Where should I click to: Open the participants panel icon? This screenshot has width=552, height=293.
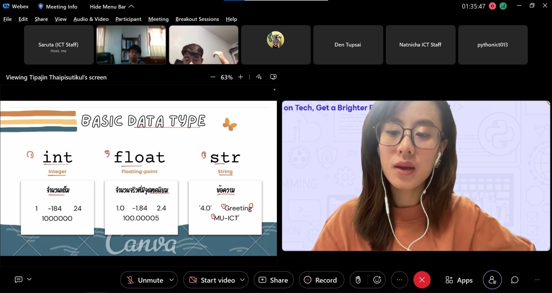pyautogui.click(x=492, y=280)
